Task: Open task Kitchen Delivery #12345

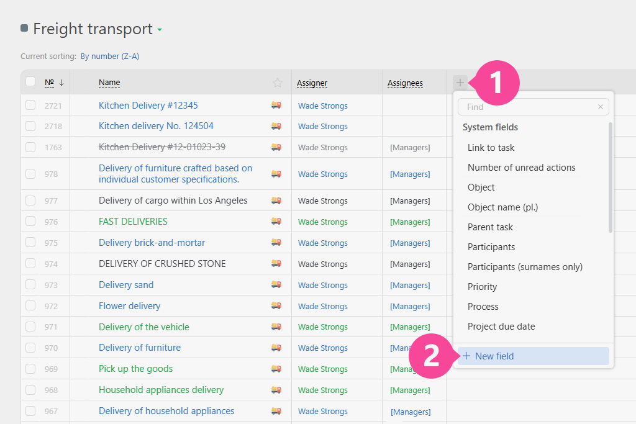Action: coord(148,106)
